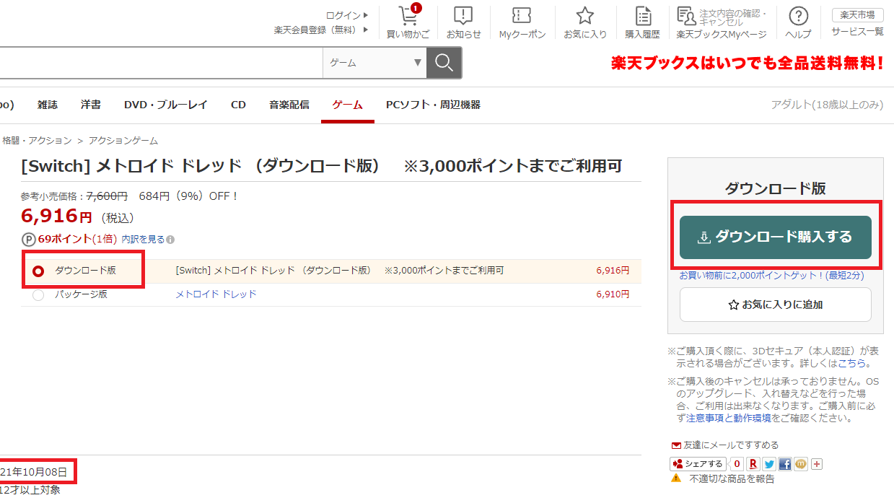Open the ヘルプ help icon
The height and width of the screenshot is (503, 894).
[798, 22]
